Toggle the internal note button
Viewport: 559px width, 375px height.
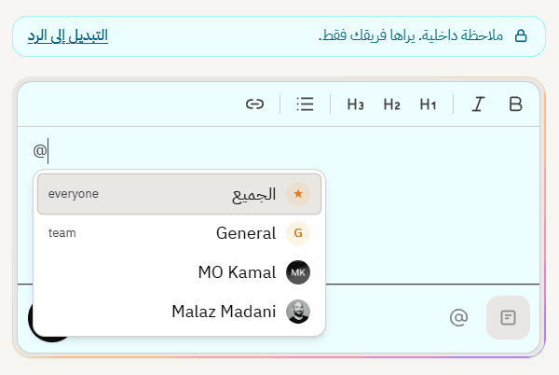(508, 317)
